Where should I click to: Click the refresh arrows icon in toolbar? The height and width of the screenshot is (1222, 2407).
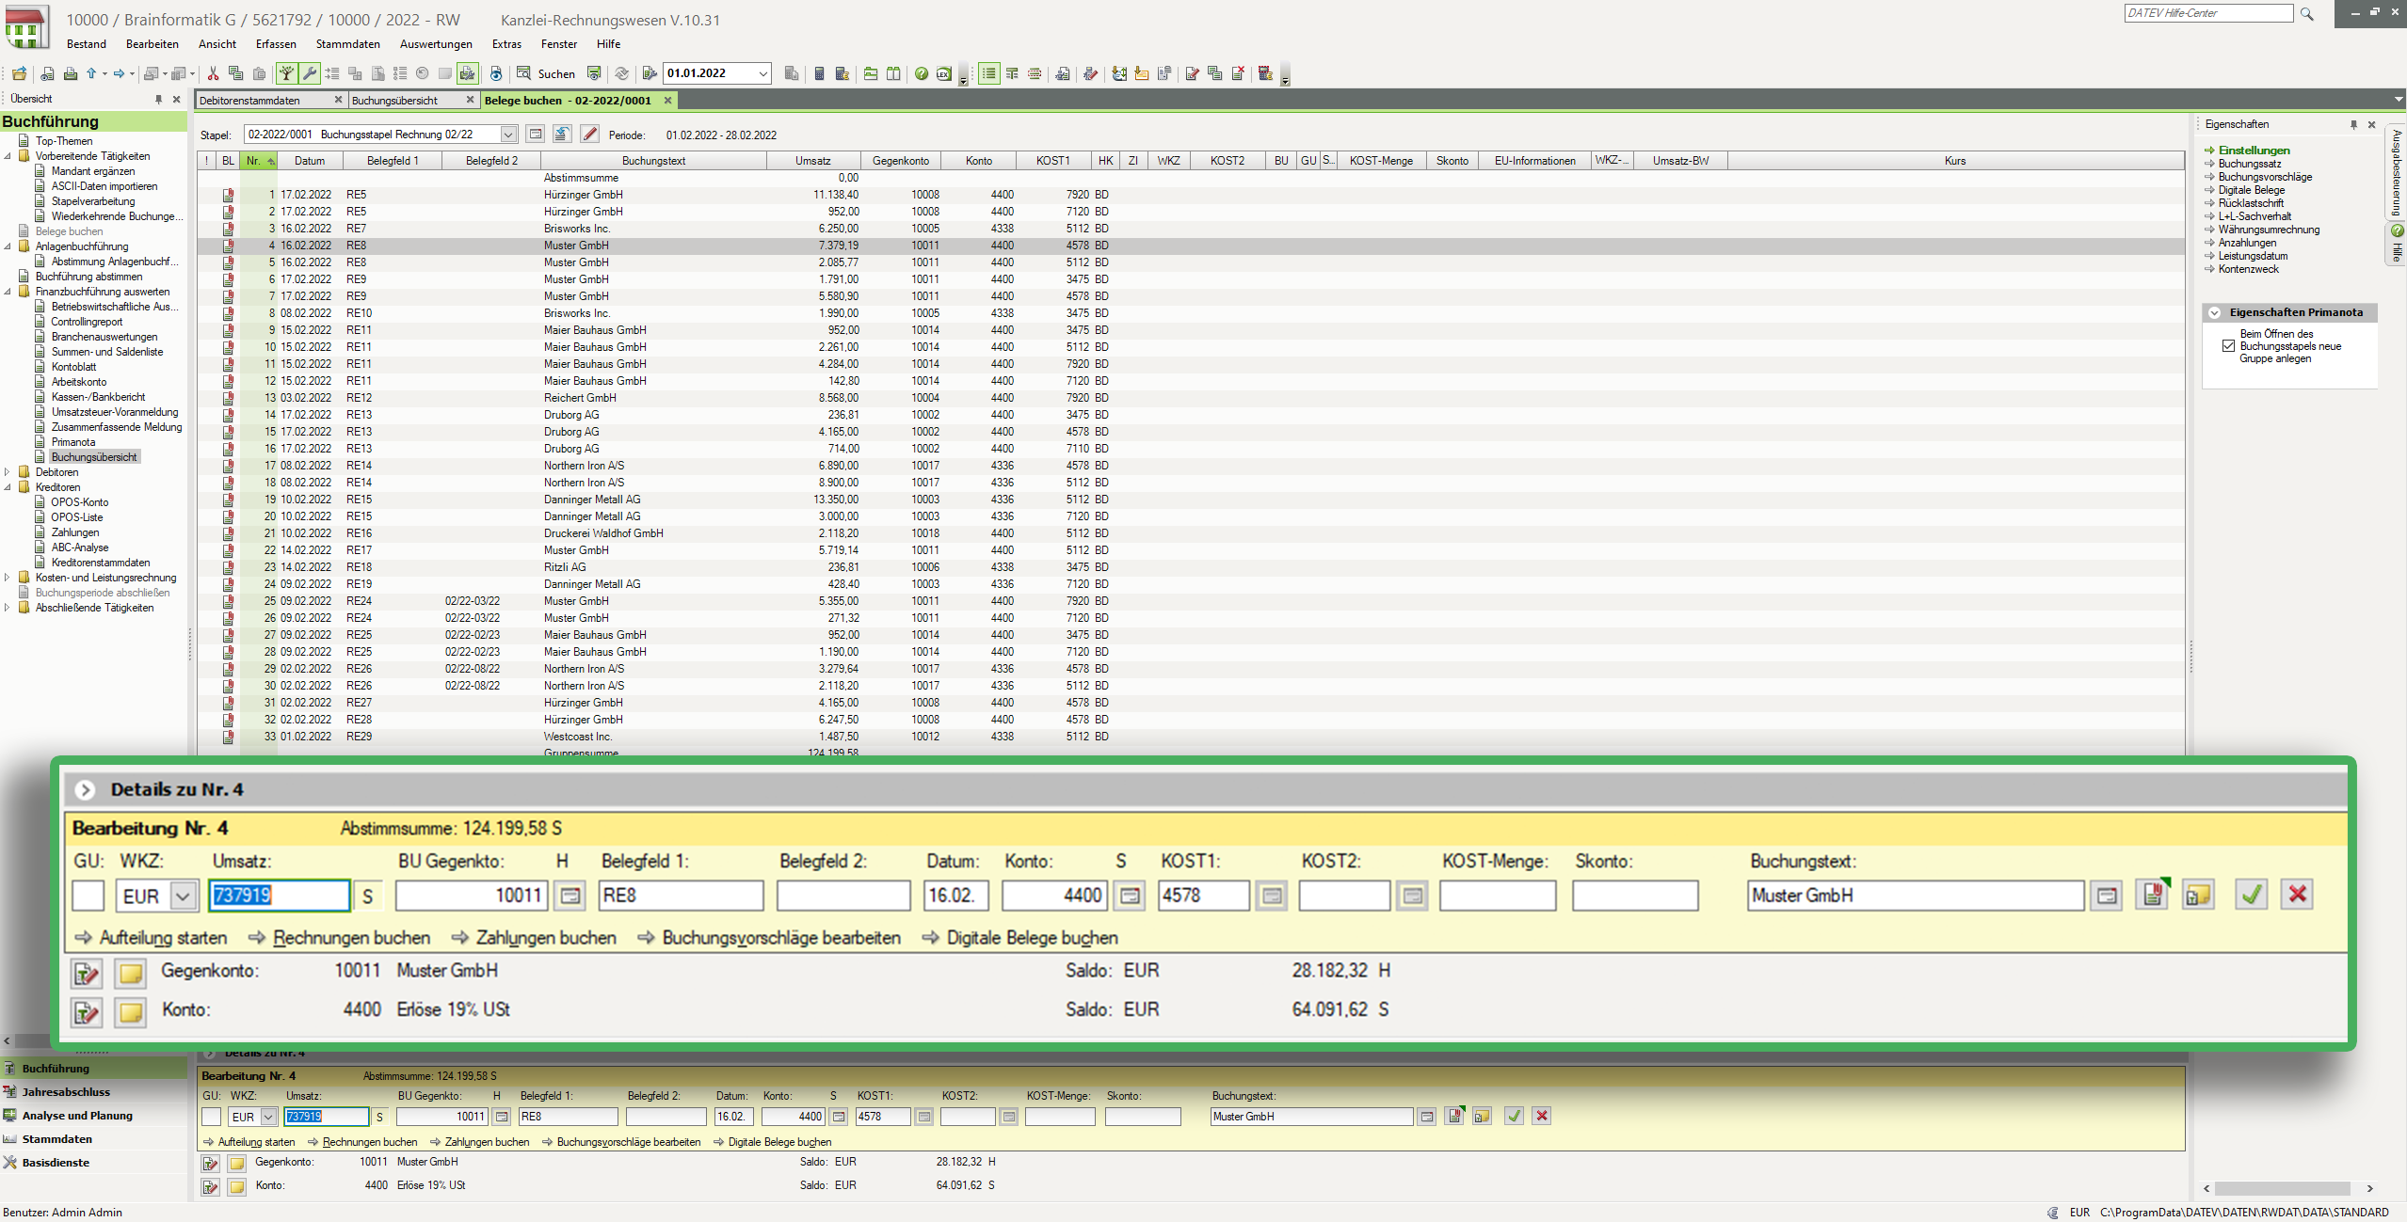click(621, 73)
